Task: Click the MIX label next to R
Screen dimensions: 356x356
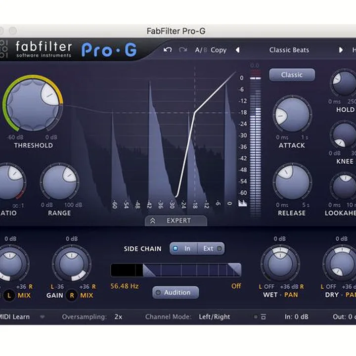Action: (x=87, y=295)
